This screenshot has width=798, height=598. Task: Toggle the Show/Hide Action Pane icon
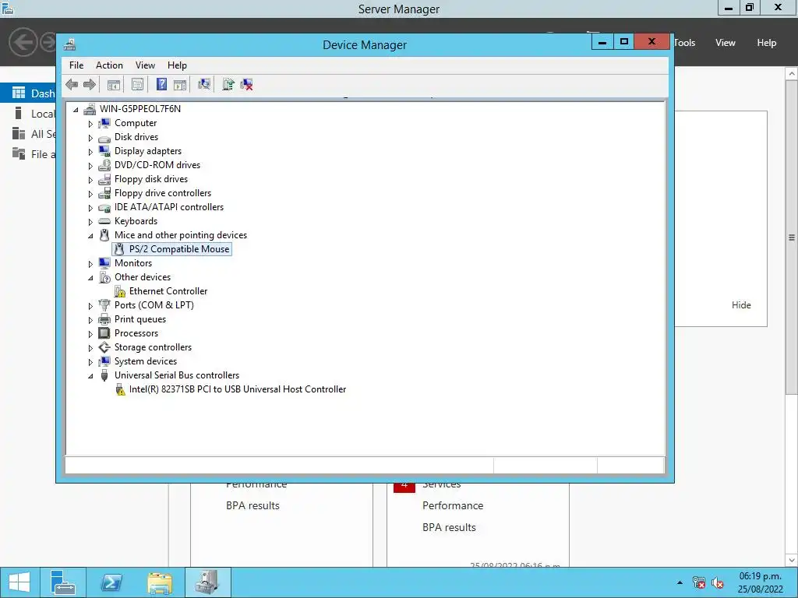pos(180,84)
